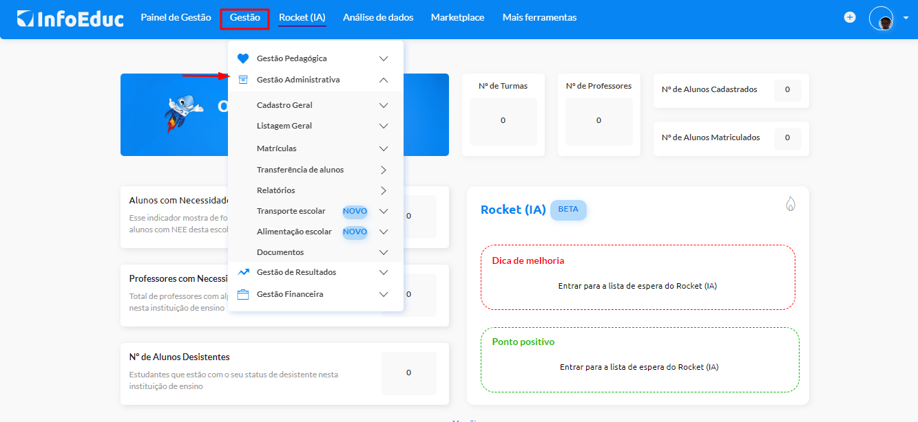Click the Alunos com Necessidades indicator title
The image size is (918, 422).
coord(179,201)
